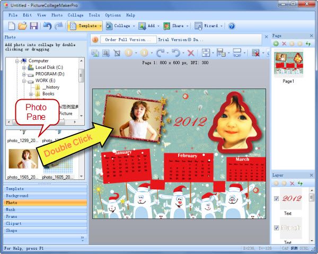The image size is (318, 254).
Task: Undo the last action from the main toolbar
Action: point(48,26)
